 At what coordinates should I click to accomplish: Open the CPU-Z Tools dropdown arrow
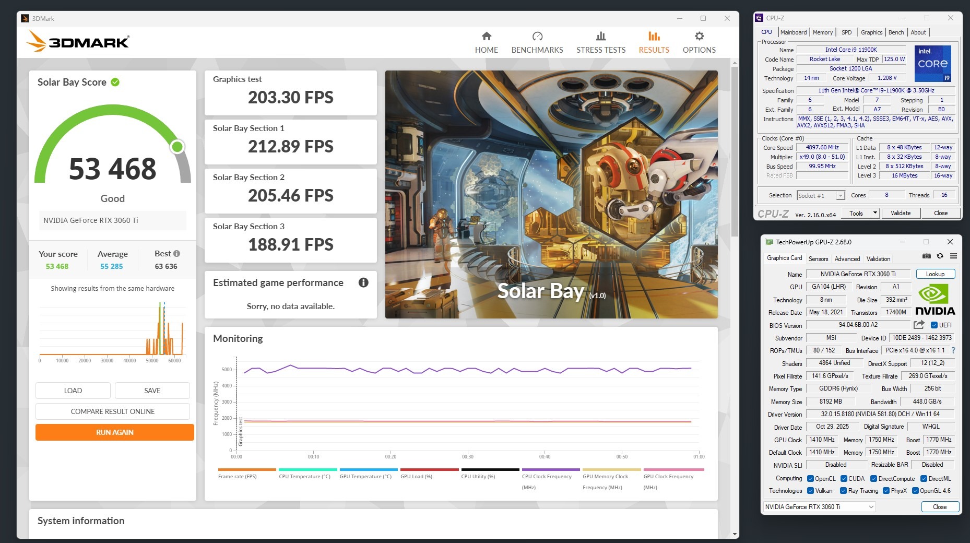[x=875, y=213]
